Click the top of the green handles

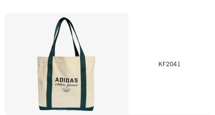point(64,19)
